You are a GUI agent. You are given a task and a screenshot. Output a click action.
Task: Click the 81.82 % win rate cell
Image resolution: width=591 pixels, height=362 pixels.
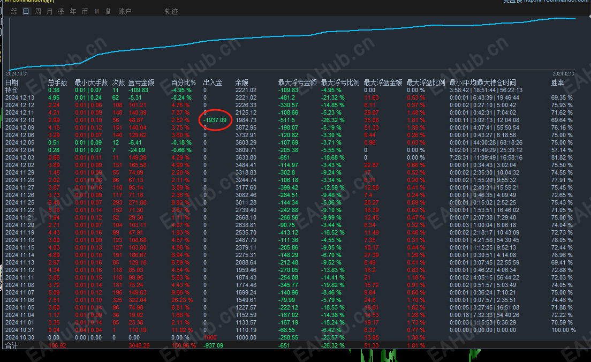tap(562, 157)
